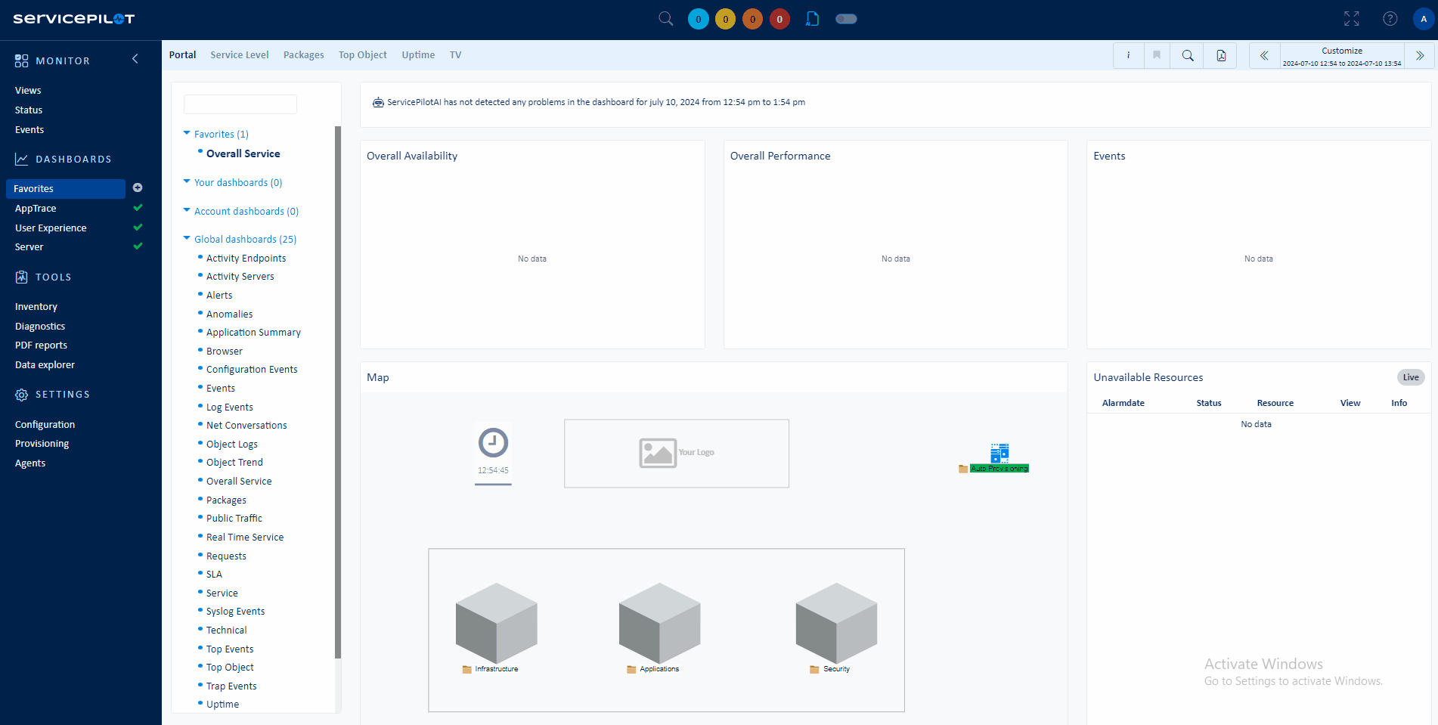Click the orange status counter circle
This screenshot has width=1438, height=725.
click(x=753, y=19)
